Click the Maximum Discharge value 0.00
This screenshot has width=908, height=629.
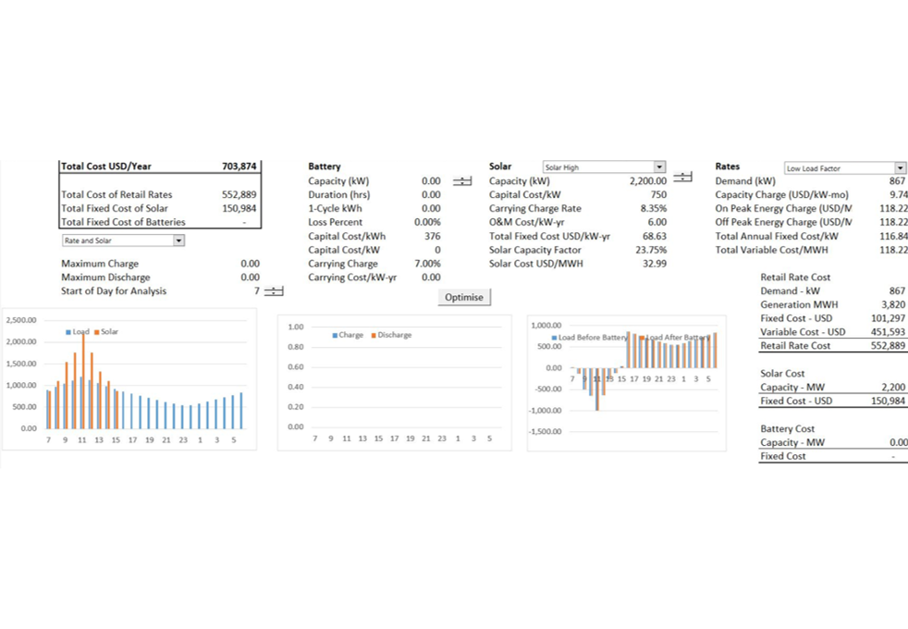(251, 277)
